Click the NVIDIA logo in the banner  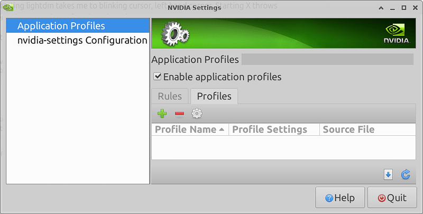click(x=396, y=33)
